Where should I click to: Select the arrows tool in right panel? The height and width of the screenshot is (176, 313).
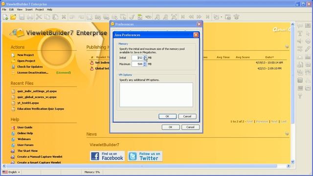[x=300, y=49]
